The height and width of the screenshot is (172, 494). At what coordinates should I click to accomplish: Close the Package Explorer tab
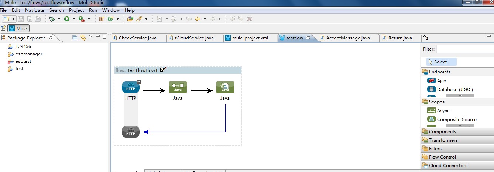pos(50,38)
